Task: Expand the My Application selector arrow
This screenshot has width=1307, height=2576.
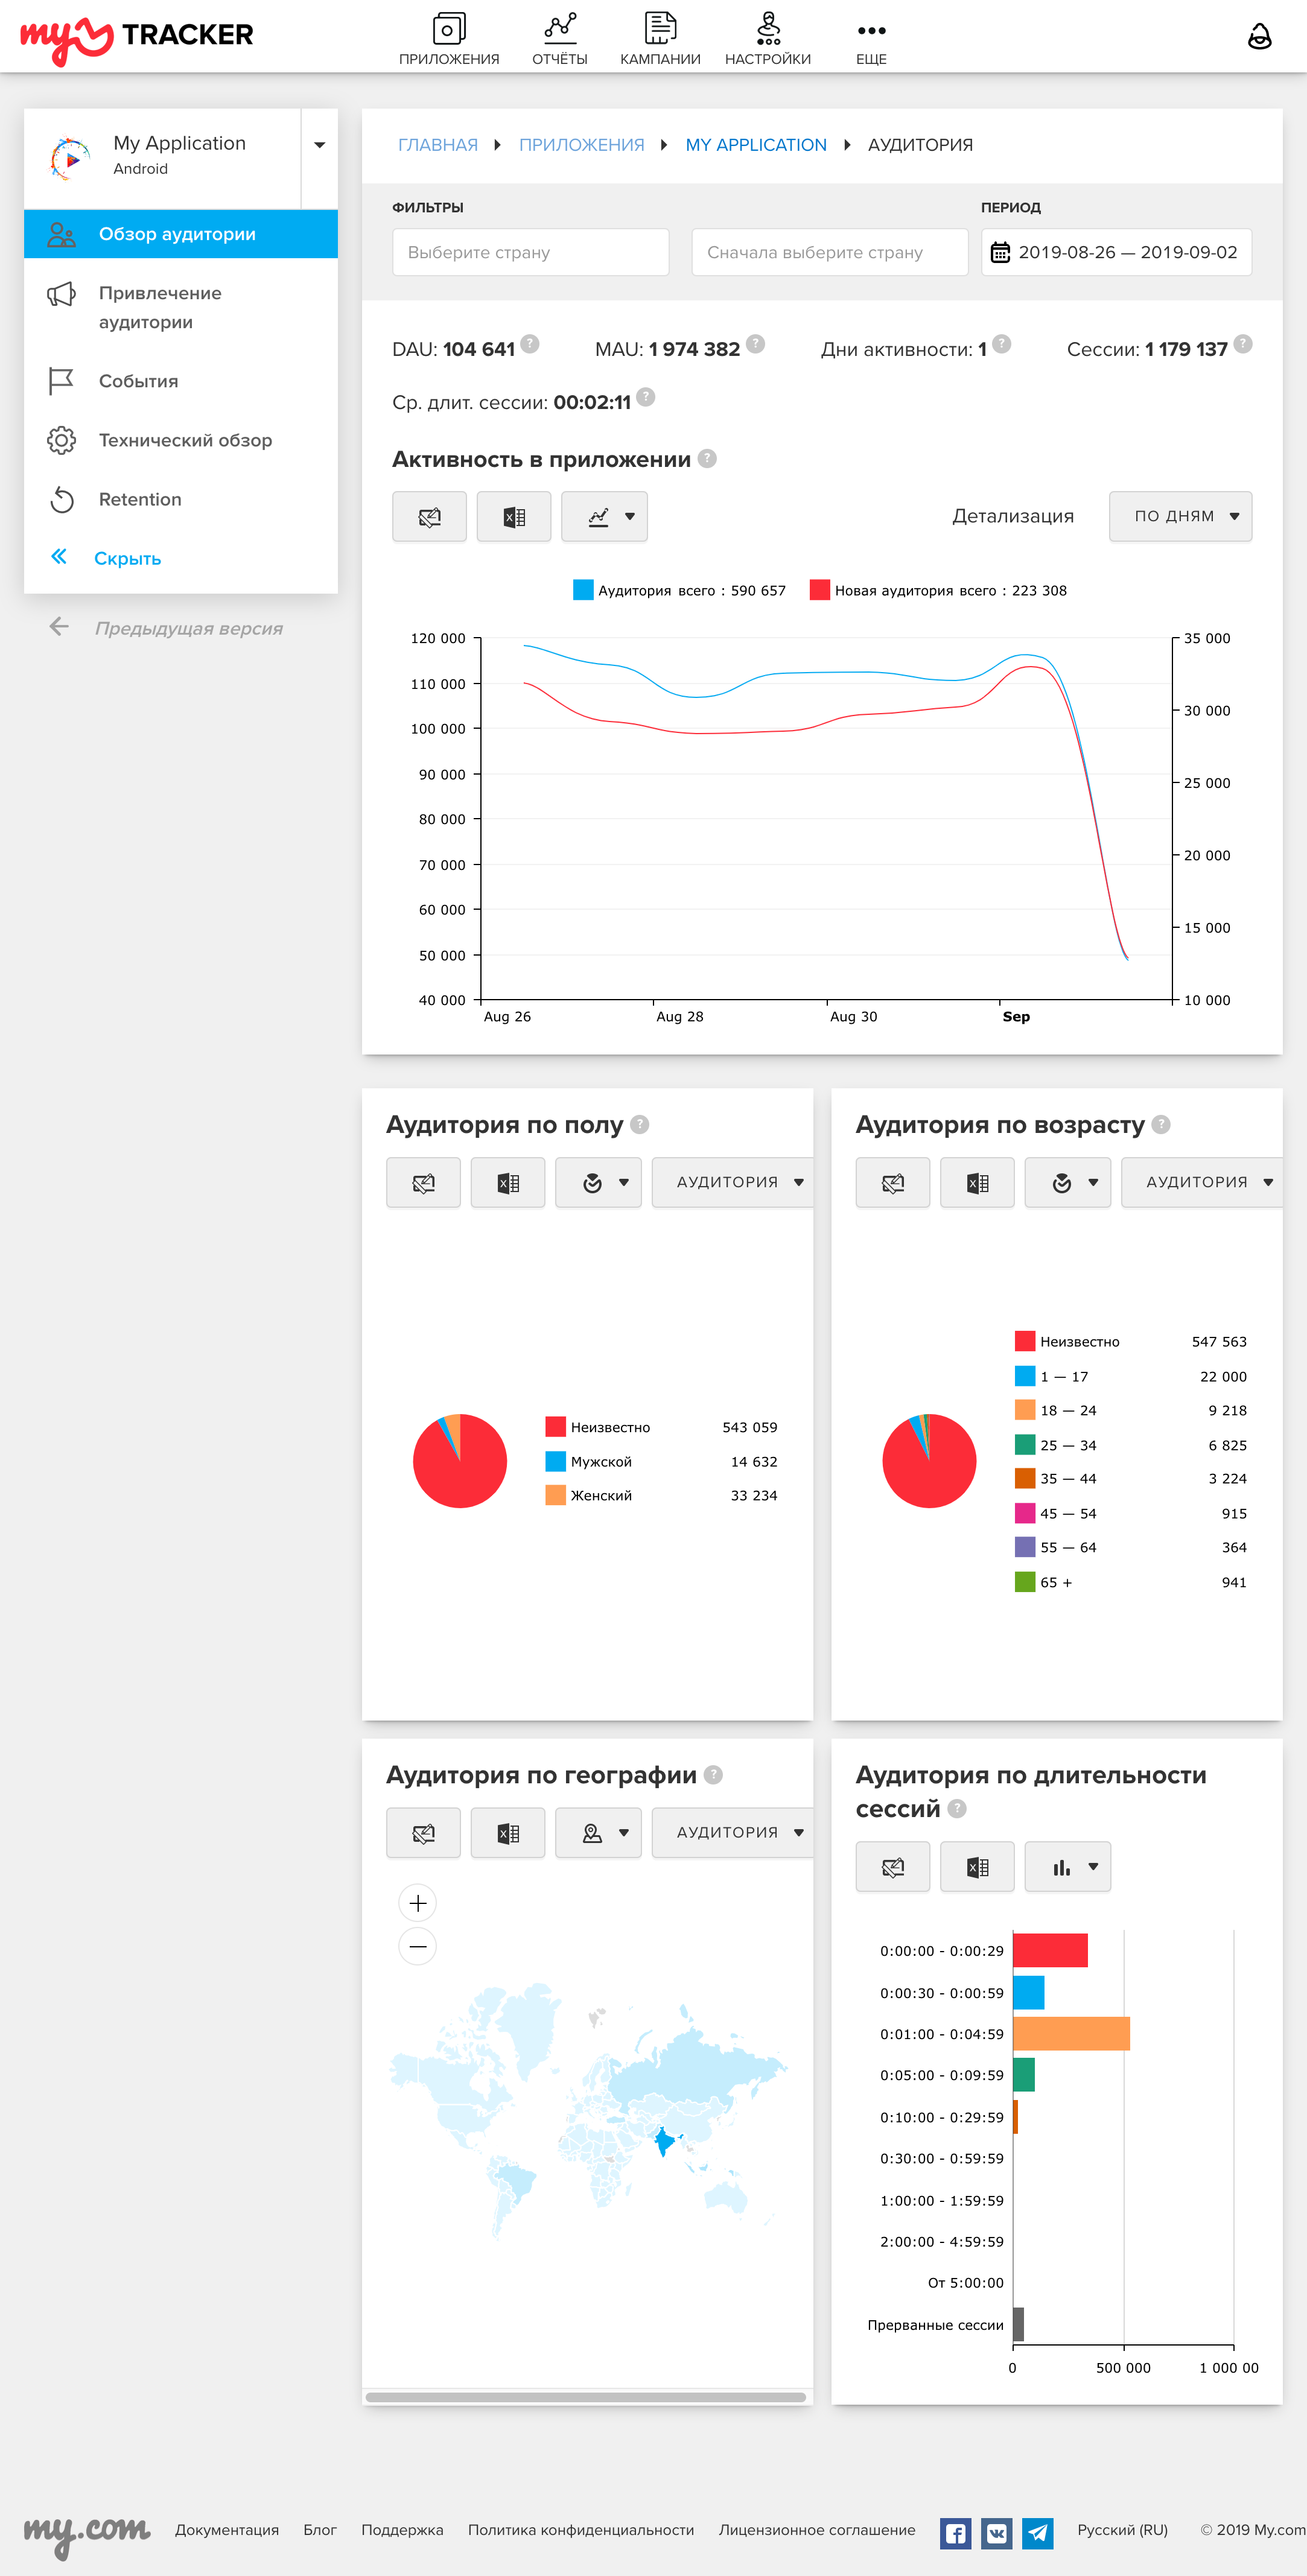Action: point(320,146)
